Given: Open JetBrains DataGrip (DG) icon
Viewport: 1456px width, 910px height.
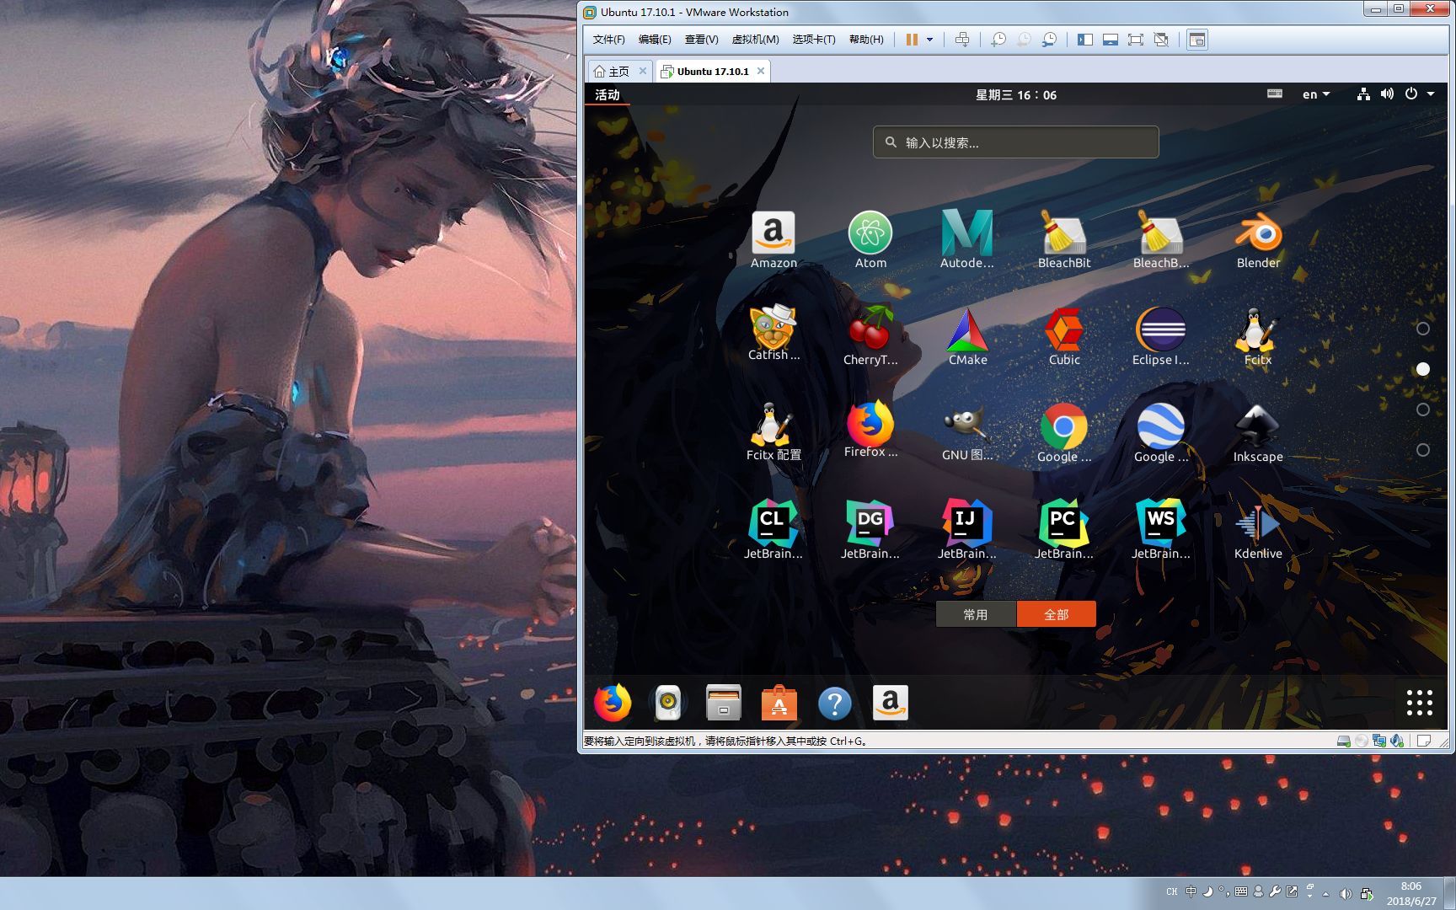Looking at the screenshot, I should [870, 523].
